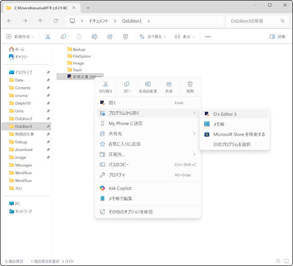The height and width of the screenshot is (266, 293).
Task: Click the toolbar's three-dots more options icon
Action: 208,37
